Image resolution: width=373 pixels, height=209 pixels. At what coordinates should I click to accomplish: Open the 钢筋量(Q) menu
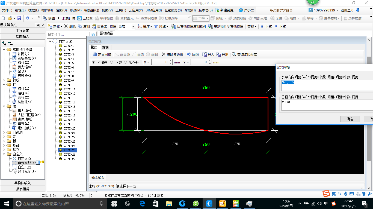coord(91,10)
